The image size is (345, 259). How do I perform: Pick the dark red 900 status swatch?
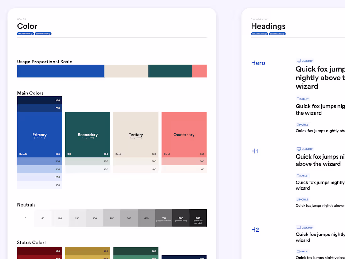pos(40,251)
